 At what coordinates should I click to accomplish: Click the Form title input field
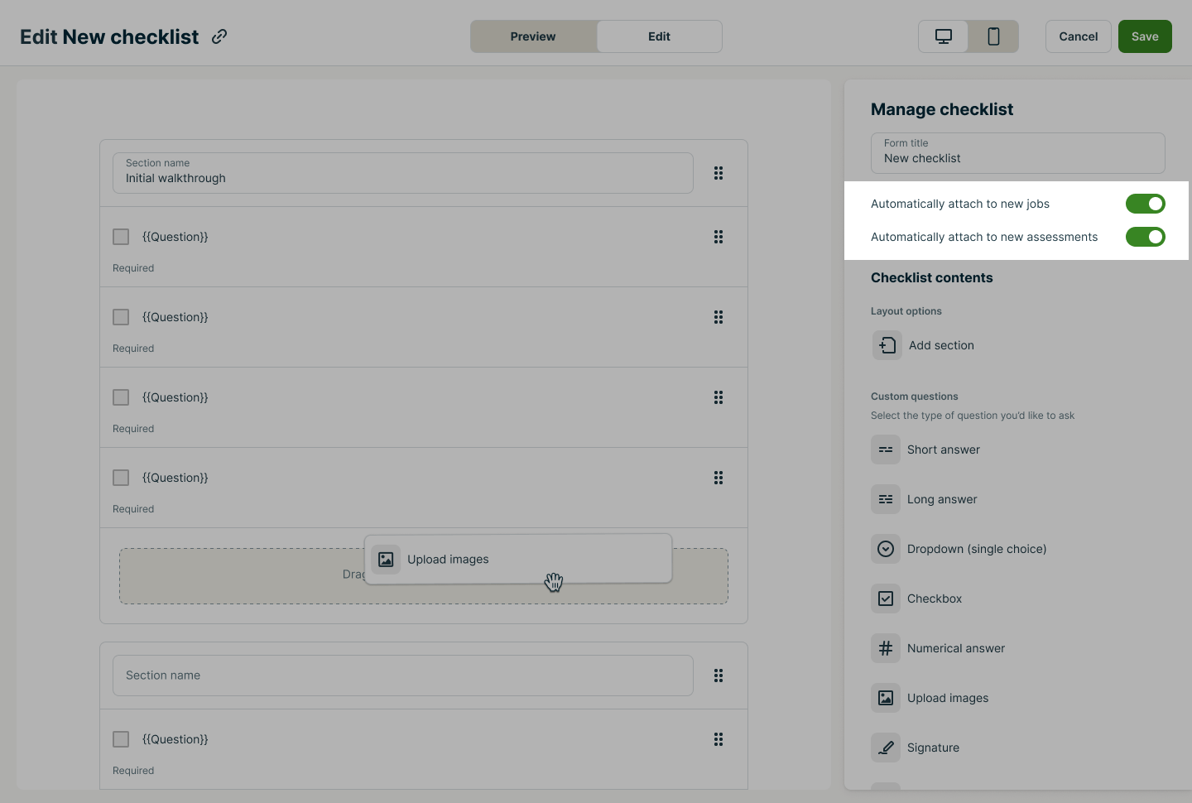1017,153
